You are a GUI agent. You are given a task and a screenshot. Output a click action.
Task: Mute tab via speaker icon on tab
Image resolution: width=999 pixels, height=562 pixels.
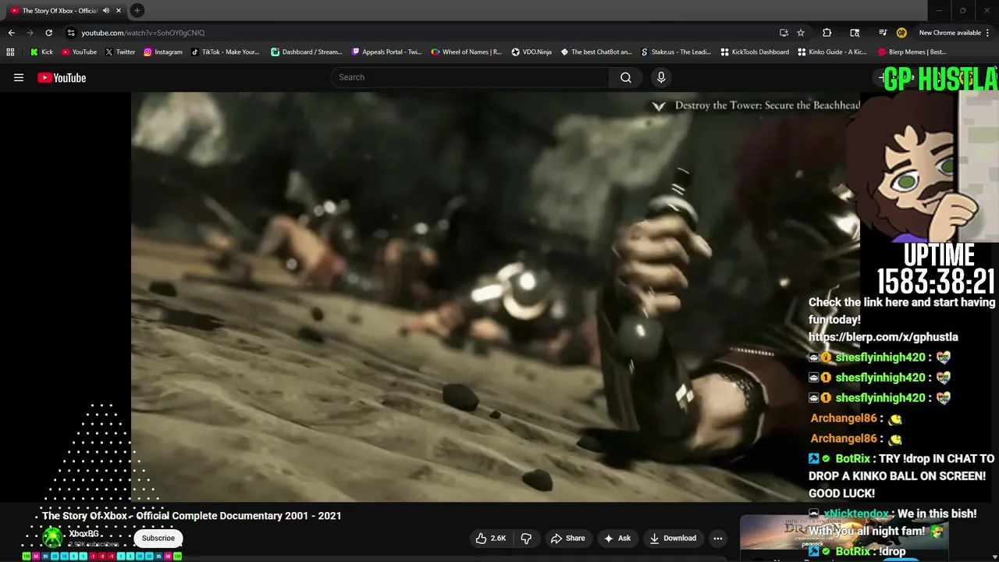tap(105, 10)
